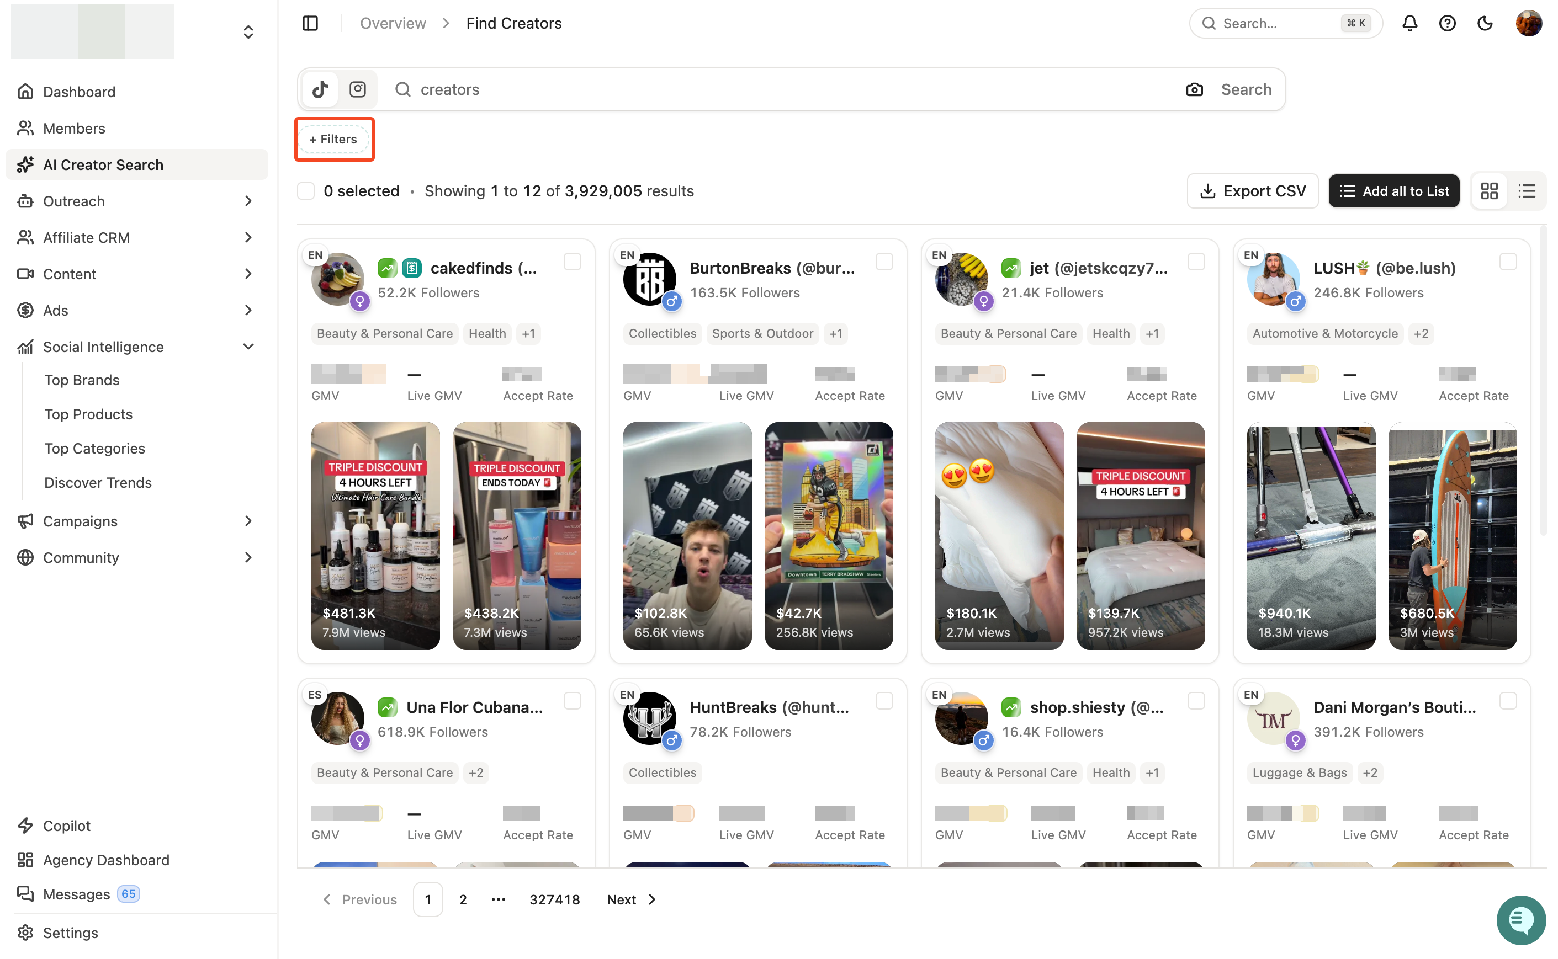Image resolution: width=1558 pixels, height=959 pixels.
Task: Switch to grid view layout
Action: [x=1489, y=191]
